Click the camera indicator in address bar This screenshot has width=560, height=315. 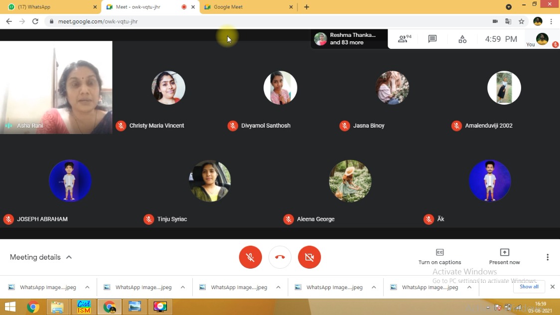pyautogui.click(x=495, y=21)
